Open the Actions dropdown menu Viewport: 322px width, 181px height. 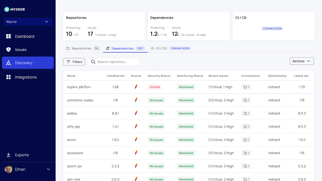click(x=302, y=61)
